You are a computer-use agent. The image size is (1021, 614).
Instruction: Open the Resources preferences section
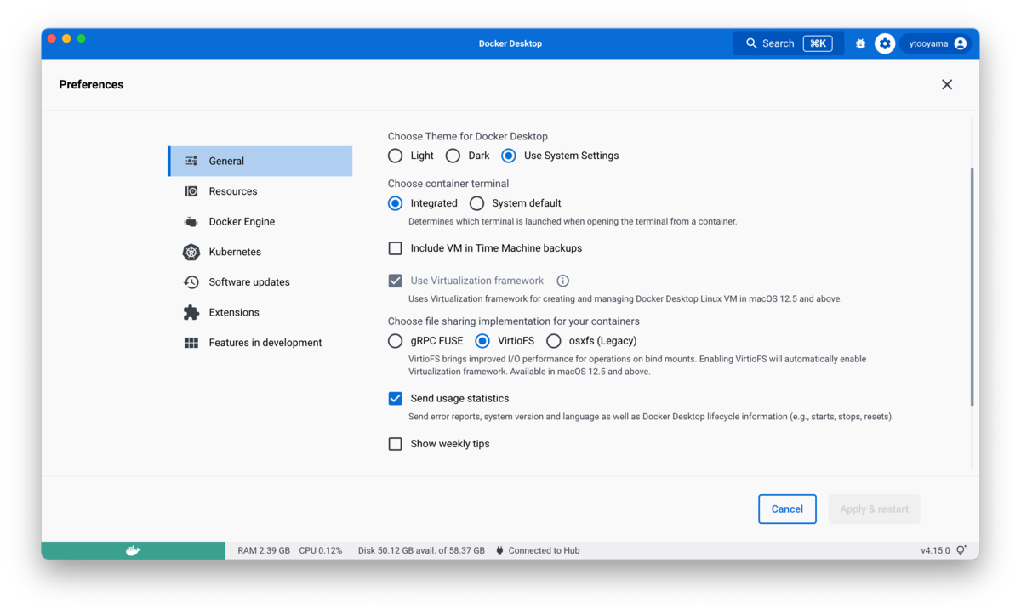coord(260,191)
